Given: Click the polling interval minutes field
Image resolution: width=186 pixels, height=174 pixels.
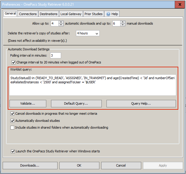Looking at the screenshot, I should pyautogui.click(x=55, y=55).
